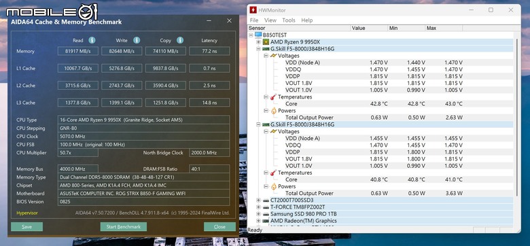Expand the AMD Ryzen 9 9950X node

[x=258, y=42]
